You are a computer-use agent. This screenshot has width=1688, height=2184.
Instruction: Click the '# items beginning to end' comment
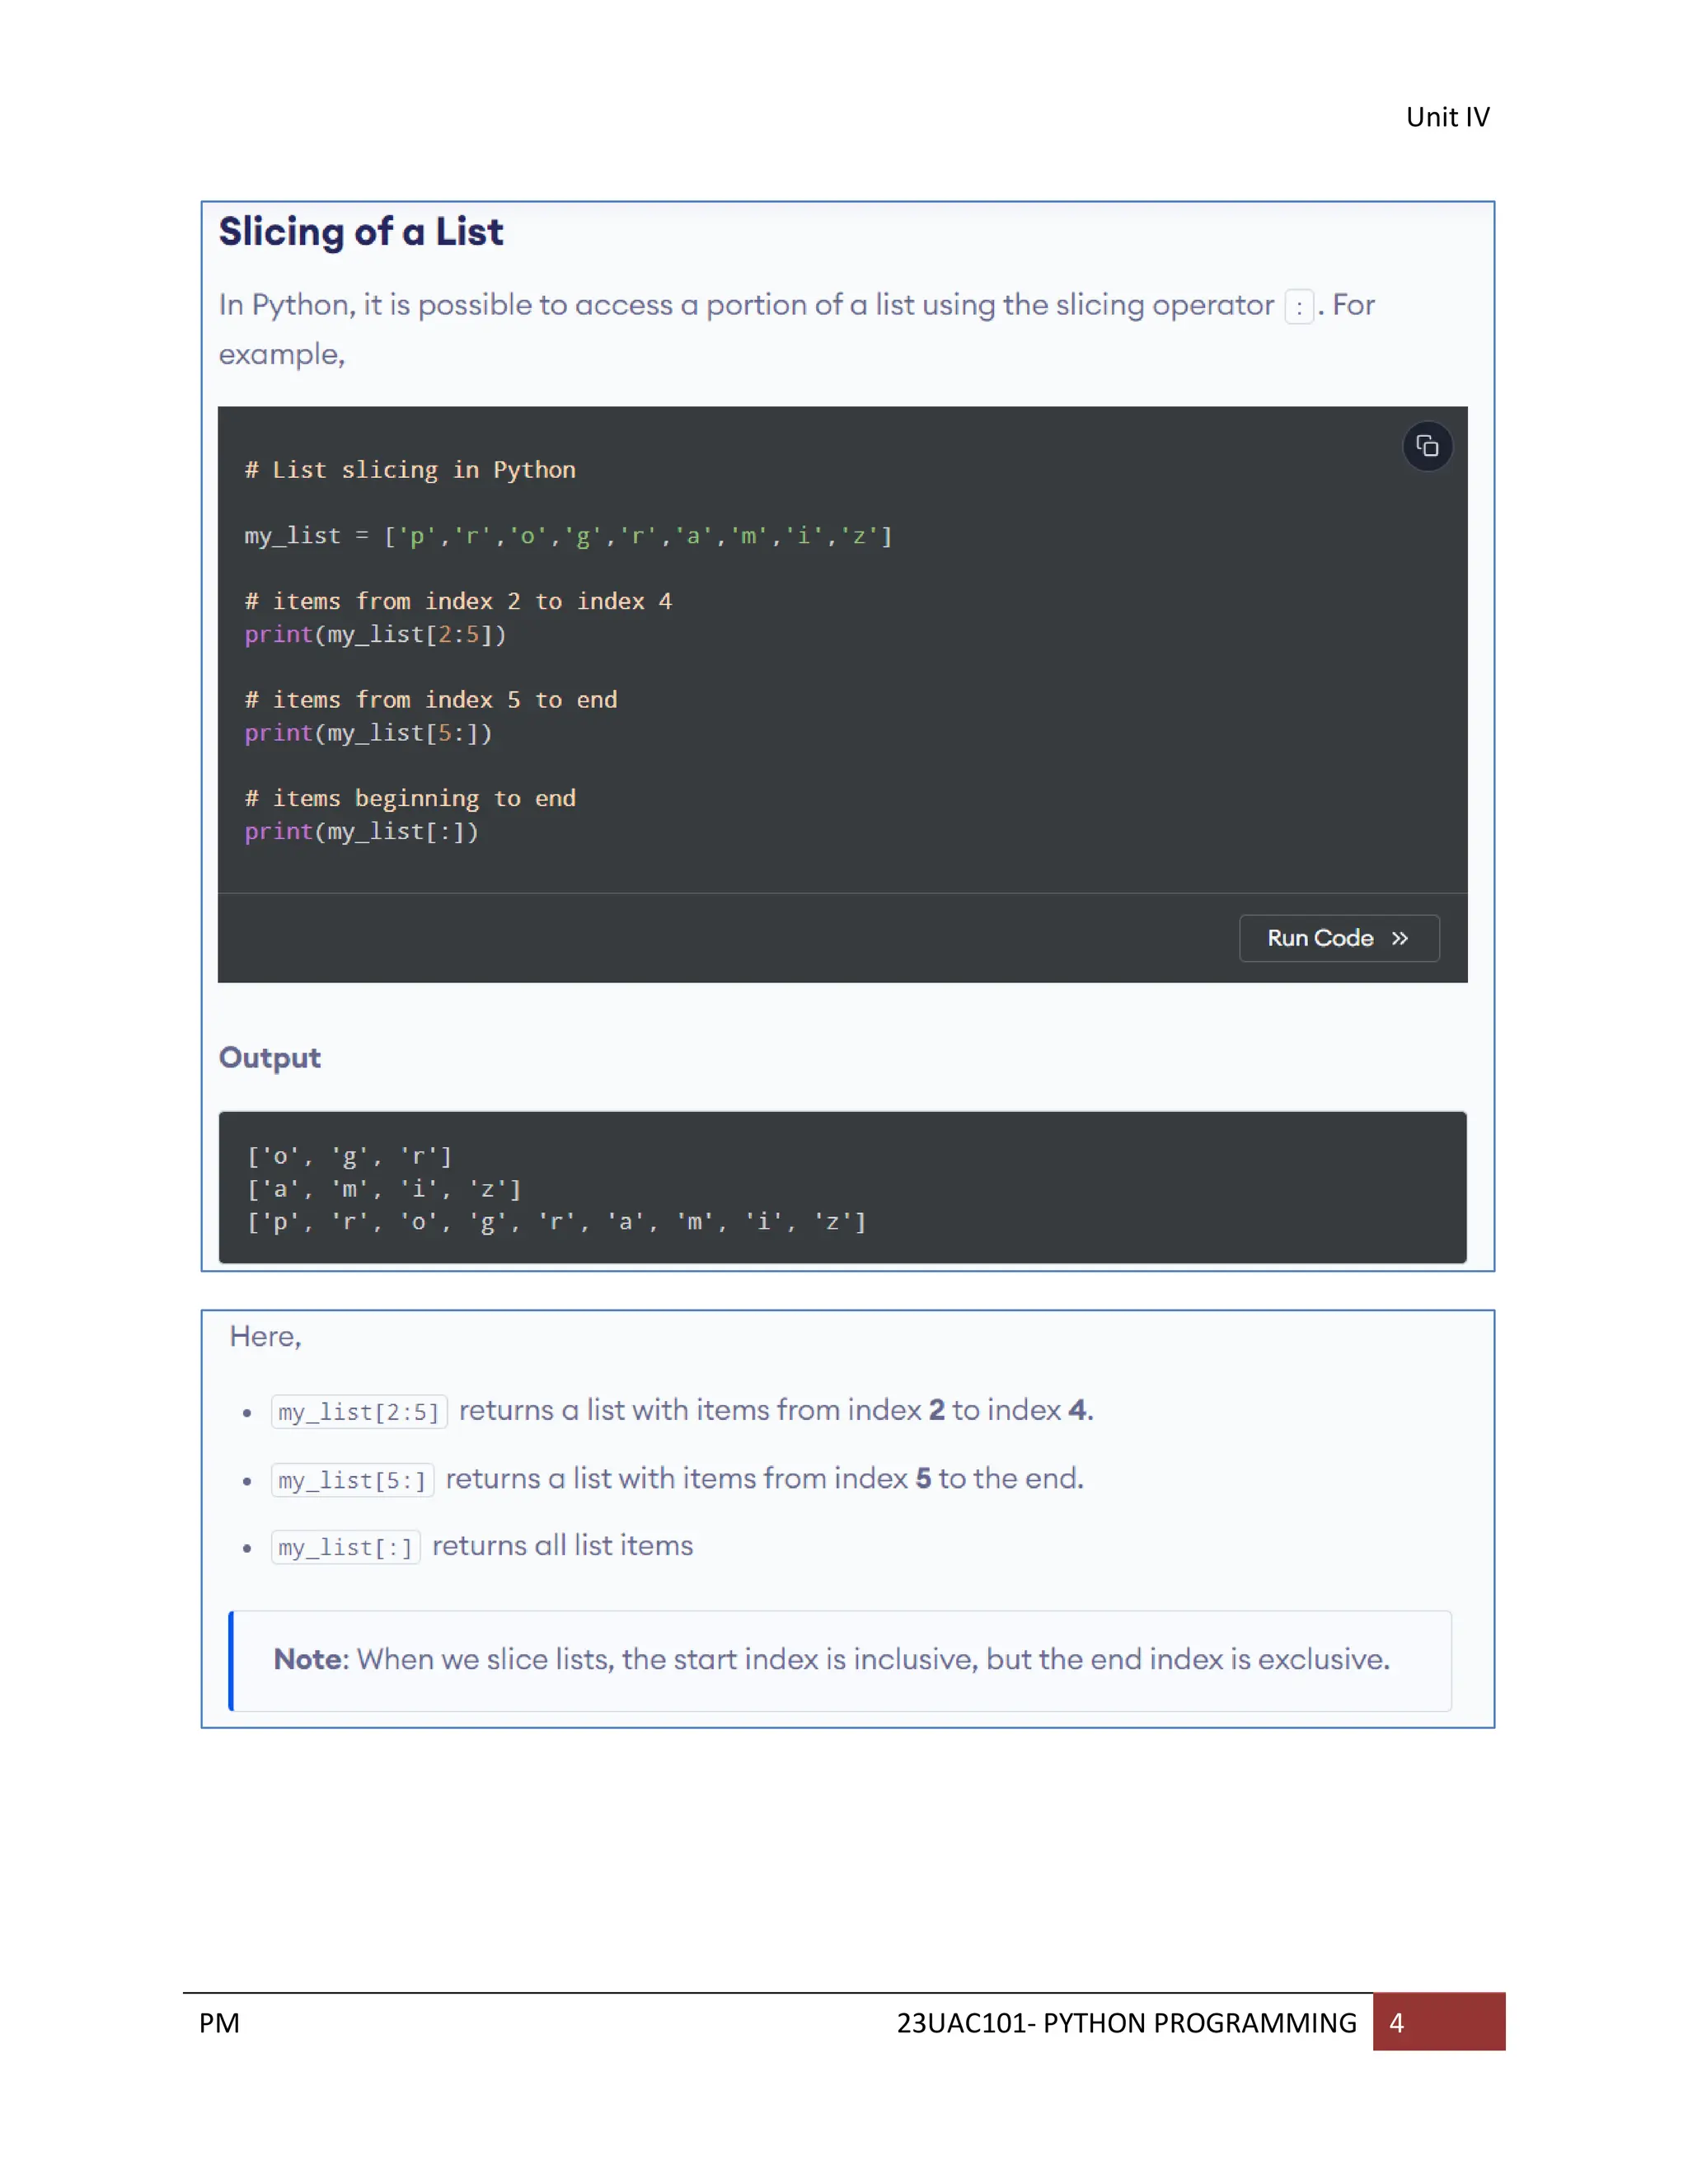(410, 798)
